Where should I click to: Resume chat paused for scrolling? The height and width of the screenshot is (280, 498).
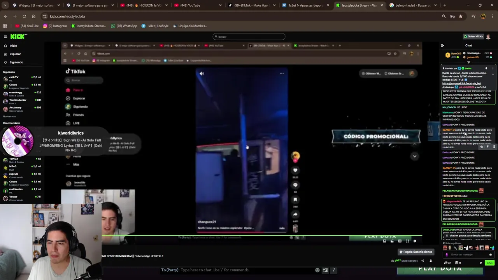pyautogui.click(x=468, y=236)
